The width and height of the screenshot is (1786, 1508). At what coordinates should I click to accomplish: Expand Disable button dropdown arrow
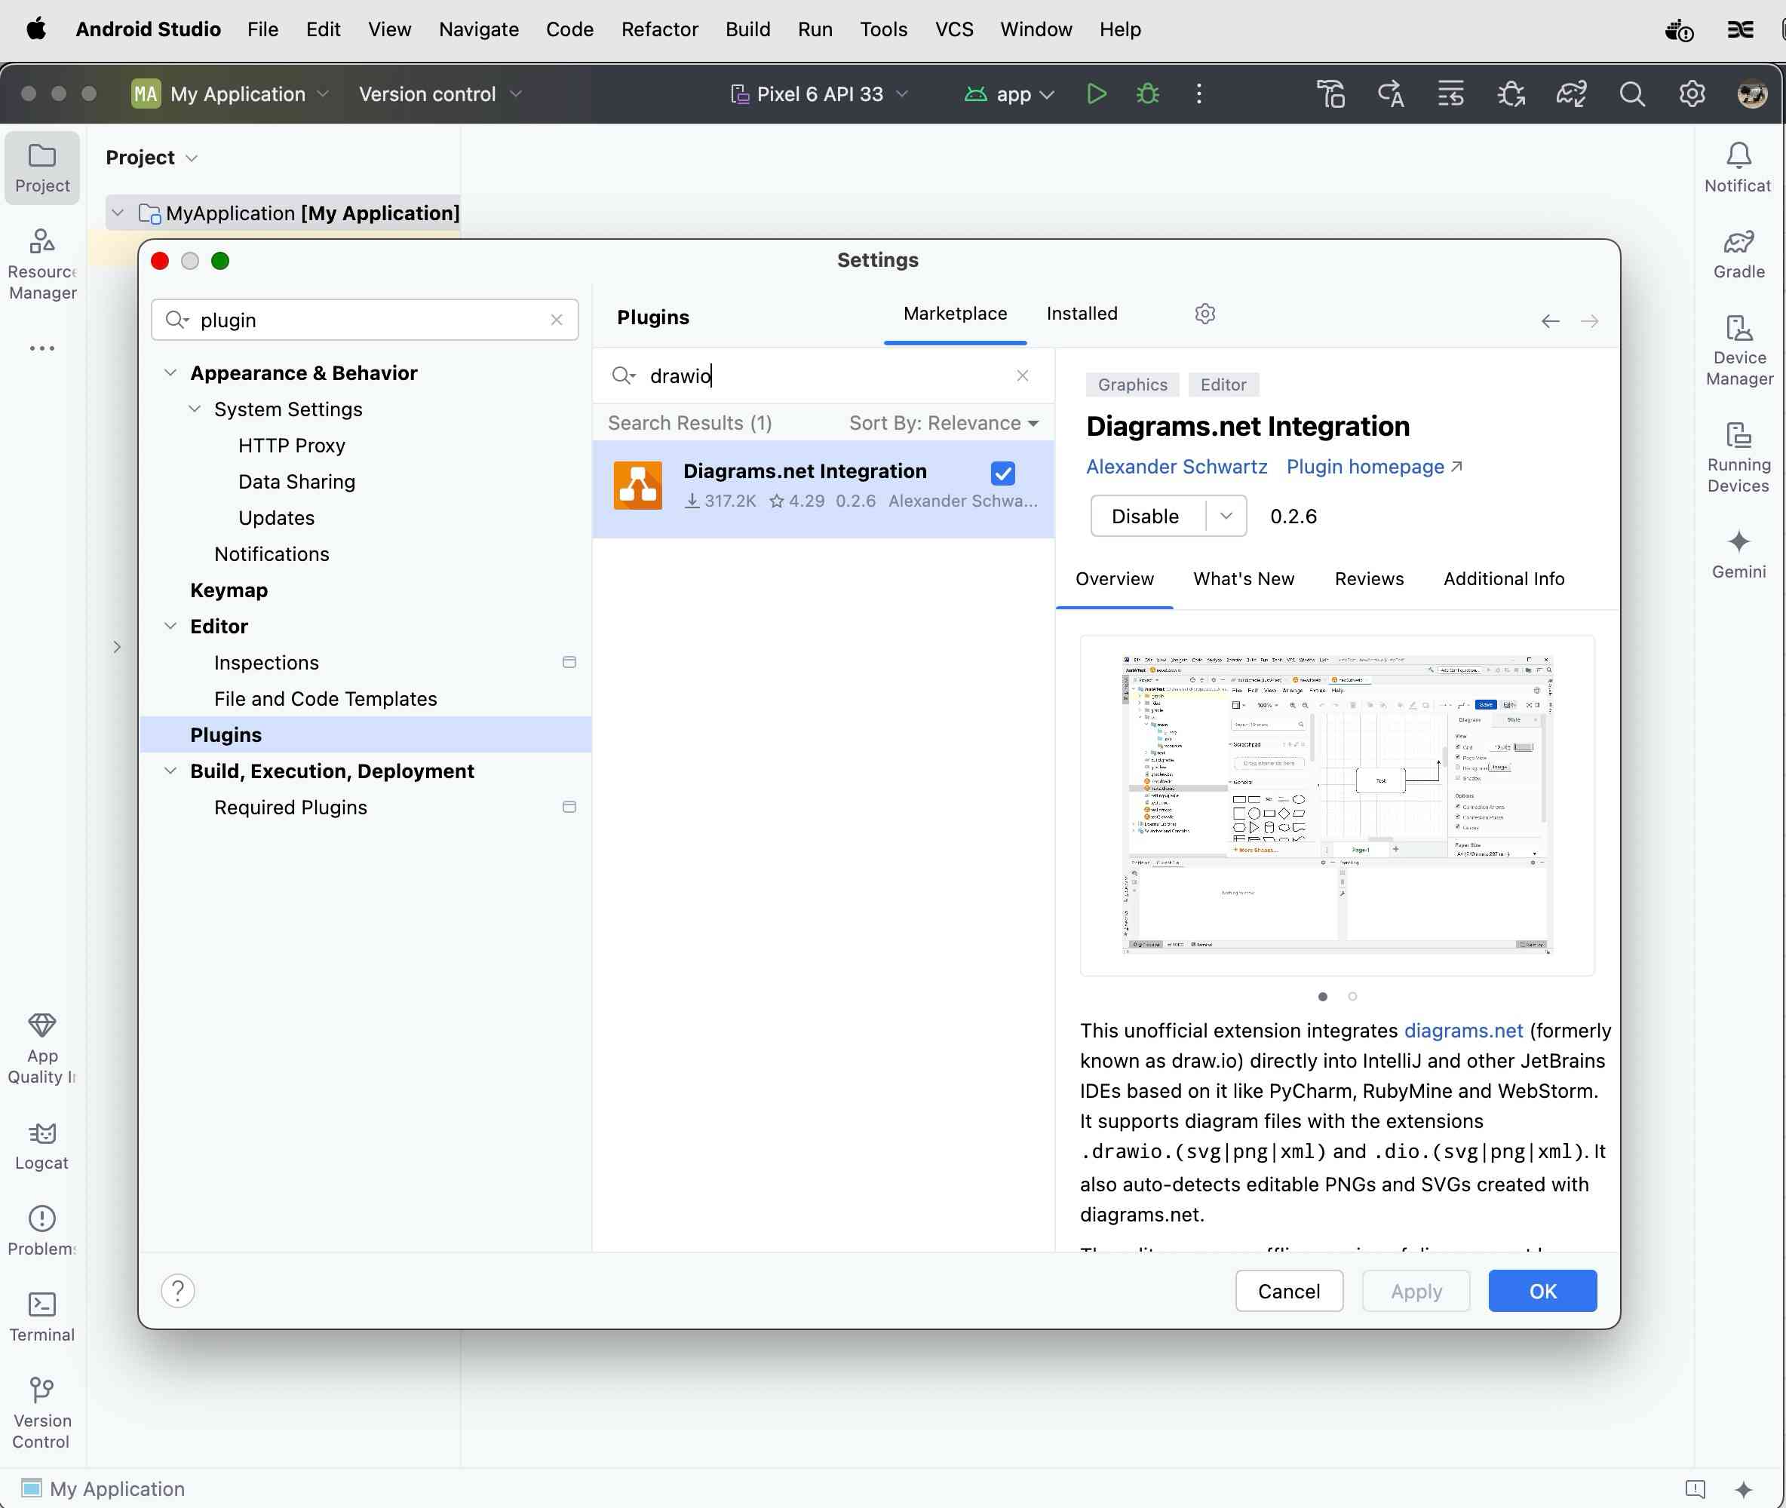click(x=1226, y=516)
